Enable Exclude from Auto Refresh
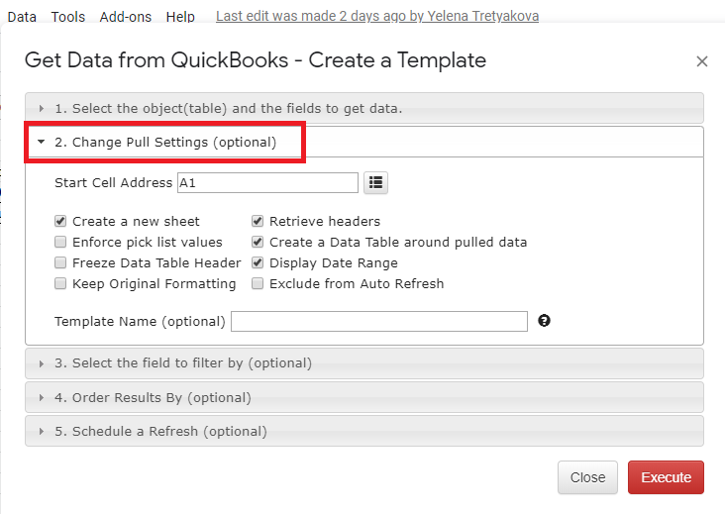 (258, 283)
